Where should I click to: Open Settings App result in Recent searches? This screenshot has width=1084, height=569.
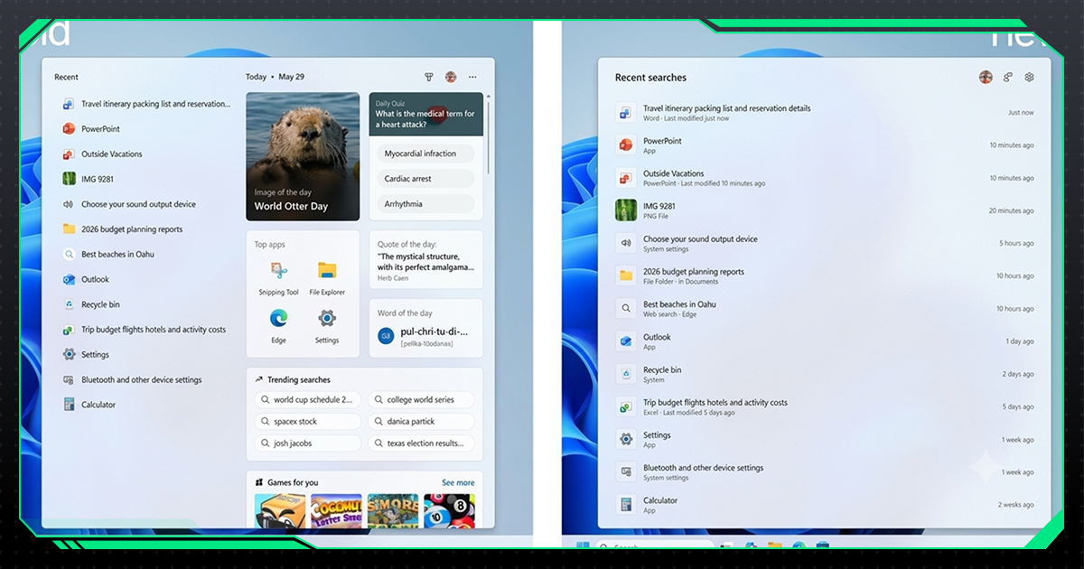point(825,440)
